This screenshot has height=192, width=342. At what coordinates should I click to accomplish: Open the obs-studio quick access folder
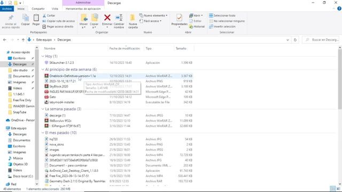[20, 70]
